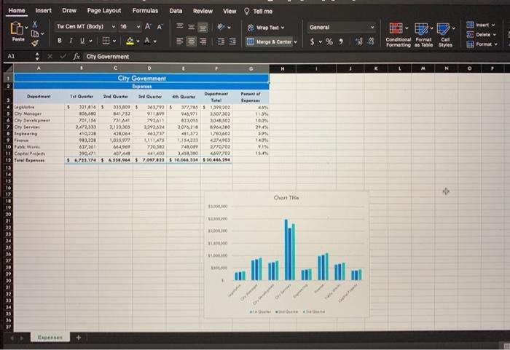
Task: Apply the Percent Style format
Action: click(x=329, y=41)
